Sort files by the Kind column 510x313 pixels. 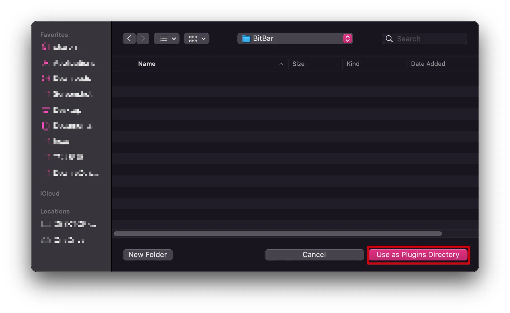(x=353, y=64)
